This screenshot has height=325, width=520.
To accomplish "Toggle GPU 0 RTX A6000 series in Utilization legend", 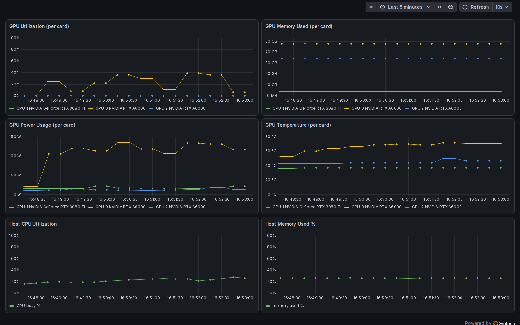I will (x=121, y=108).
